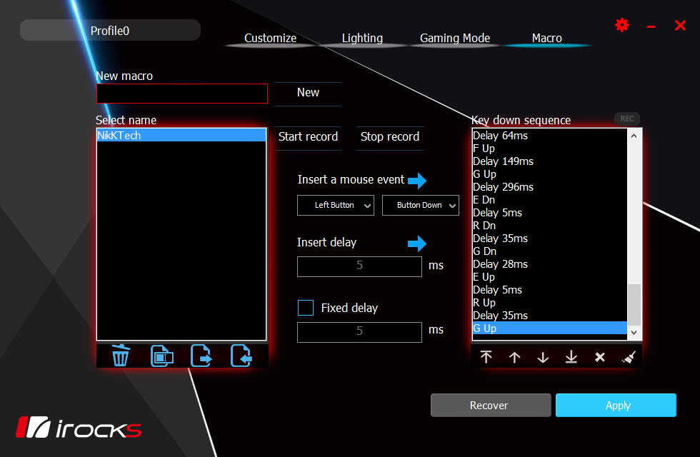Delete selected sequence entry with X icon

[x=600, y=357]
